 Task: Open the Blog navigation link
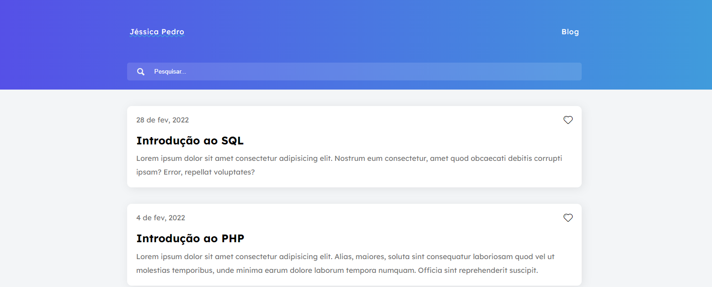click(x=570, y=32)
